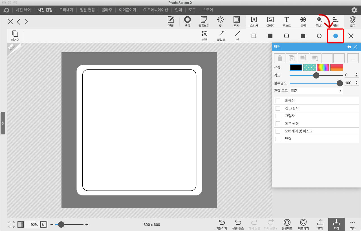Click the 실행 취소 undo button
This screenshot has width=361, height=231.
click(238, 225)
